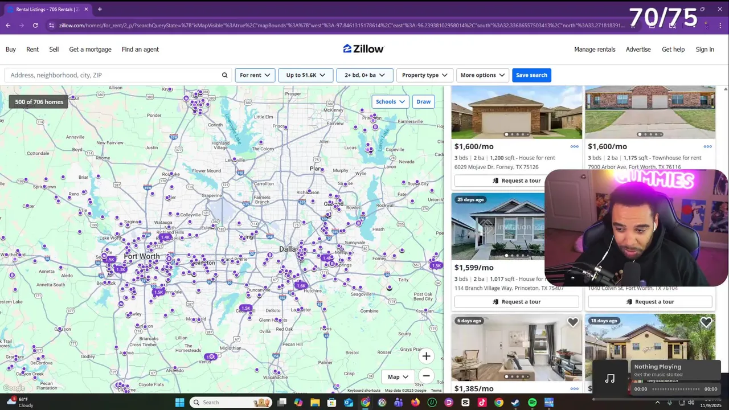Open File Explorer from taskbar
The width and height of the screenshot is (729, 410).
(315, 403)
